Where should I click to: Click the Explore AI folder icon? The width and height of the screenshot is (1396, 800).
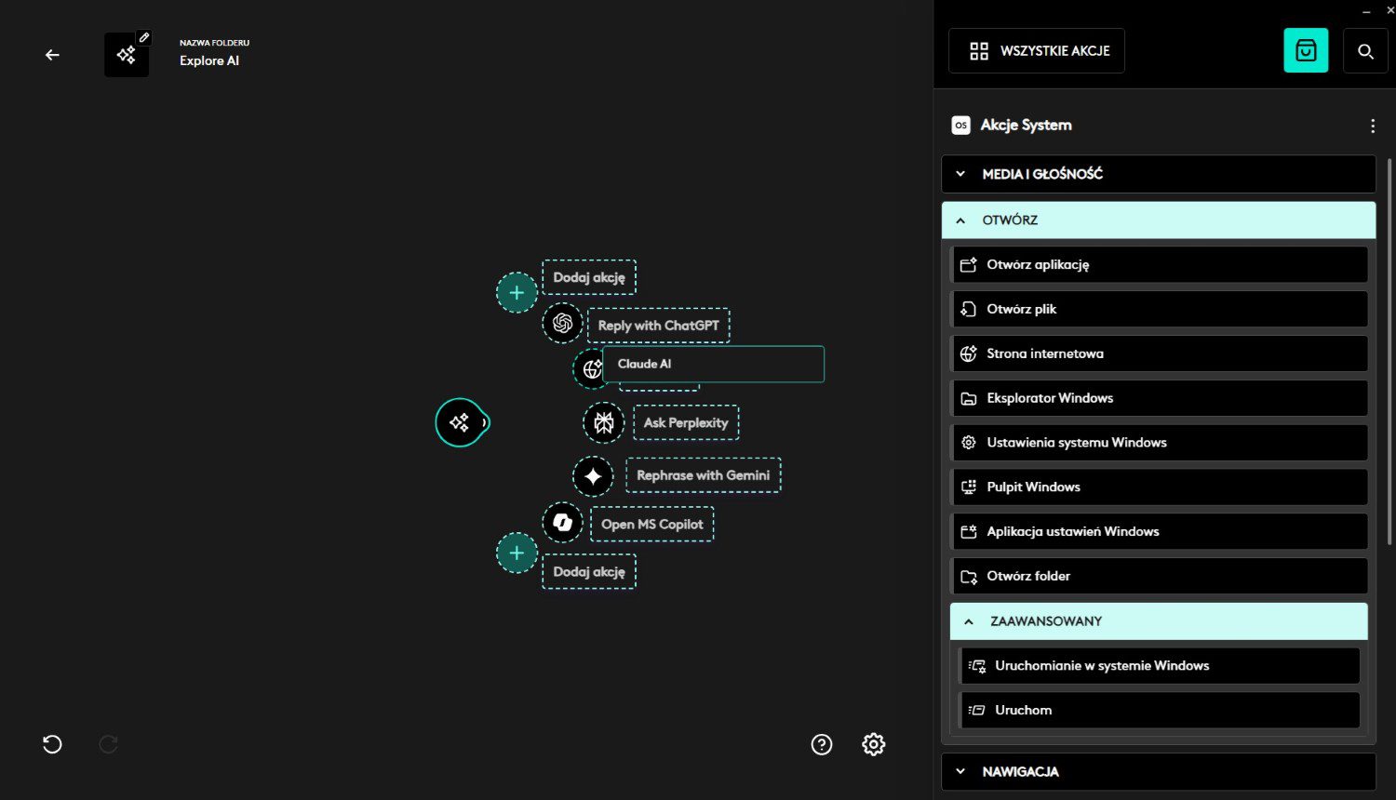click(127, 55)
